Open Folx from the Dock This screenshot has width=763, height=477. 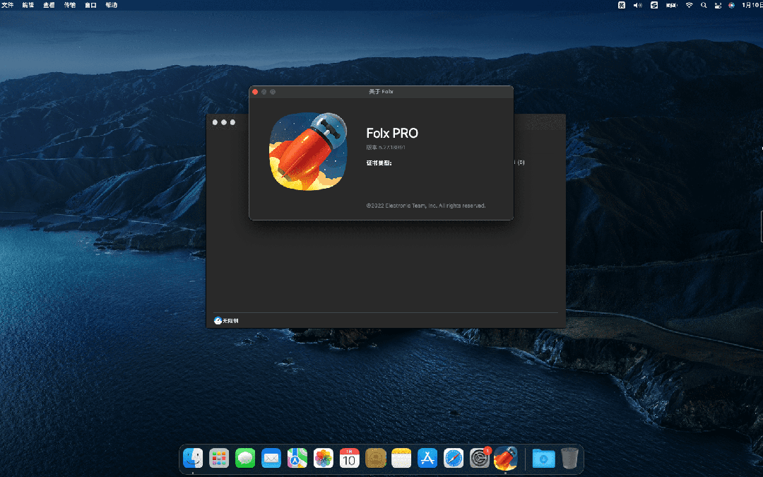(x=506, y=458)
